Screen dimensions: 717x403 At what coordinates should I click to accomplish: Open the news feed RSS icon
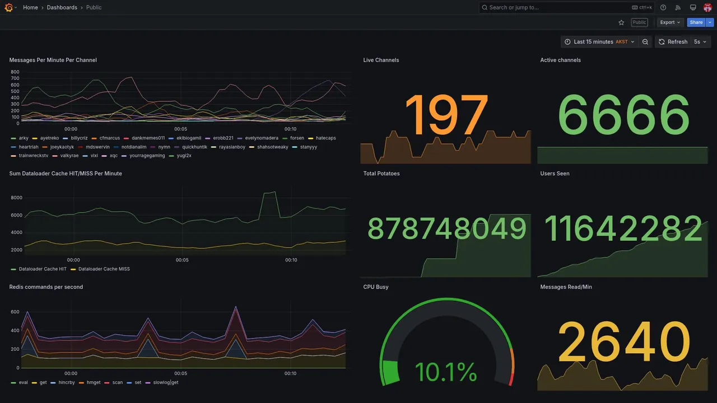click(x=678, y=7)
